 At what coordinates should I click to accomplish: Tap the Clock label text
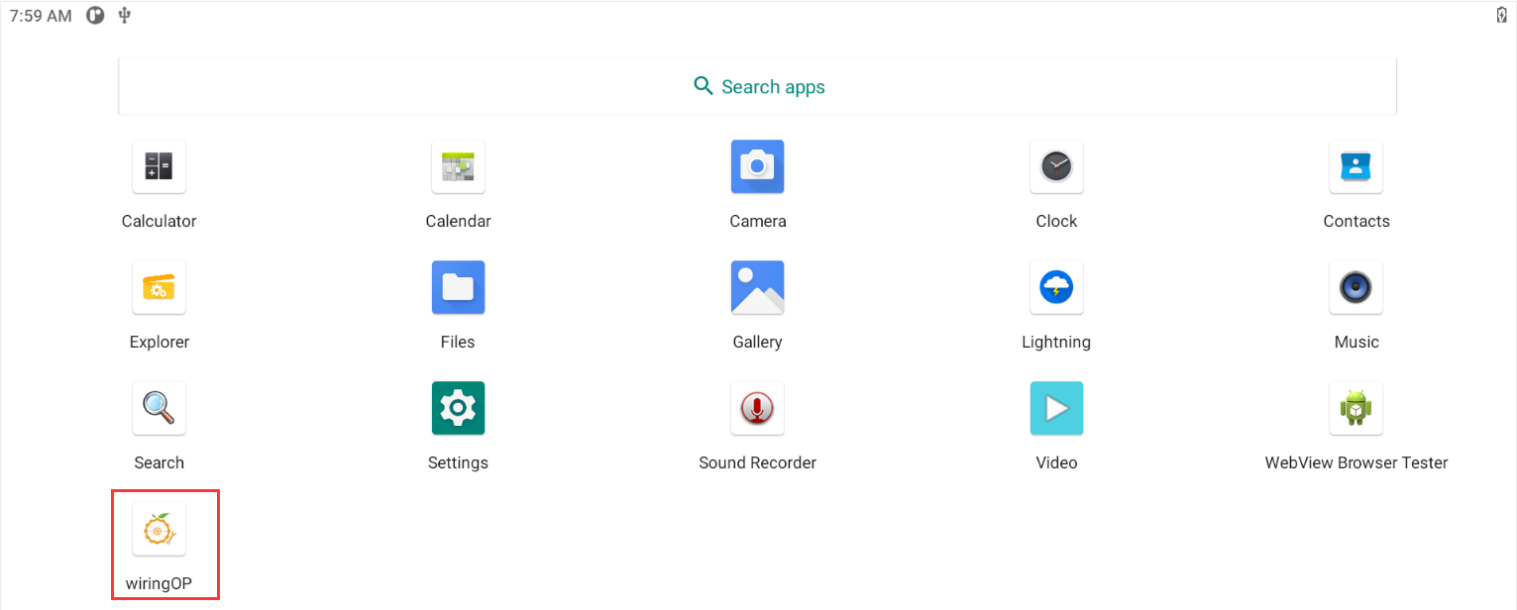click(1056, 221)
